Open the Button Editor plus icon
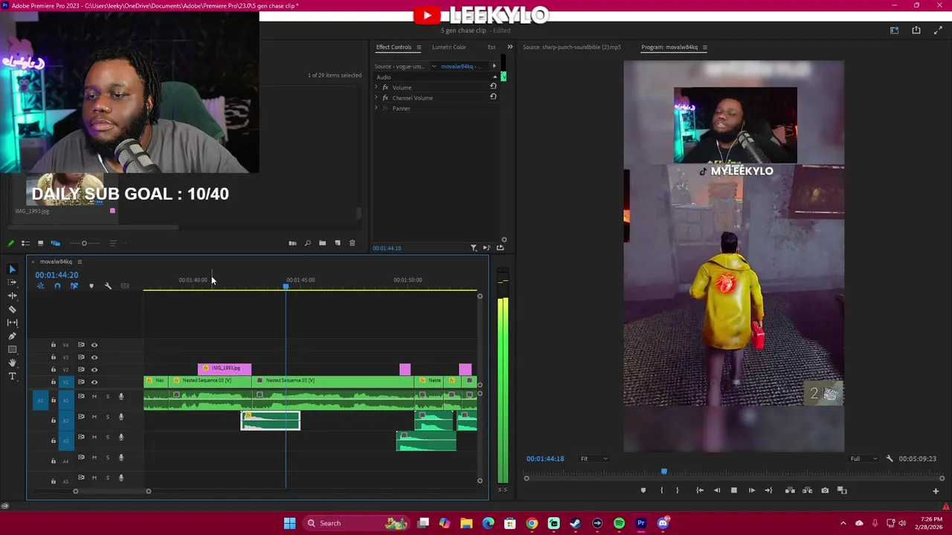The width and height of the screenshot is (952, 535). pos(936,490)
